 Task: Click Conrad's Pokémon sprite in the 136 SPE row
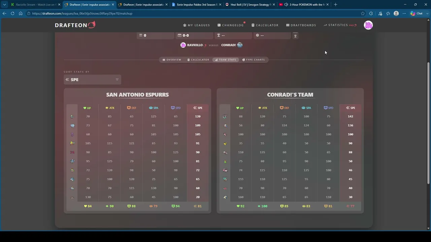coord(225,126)
